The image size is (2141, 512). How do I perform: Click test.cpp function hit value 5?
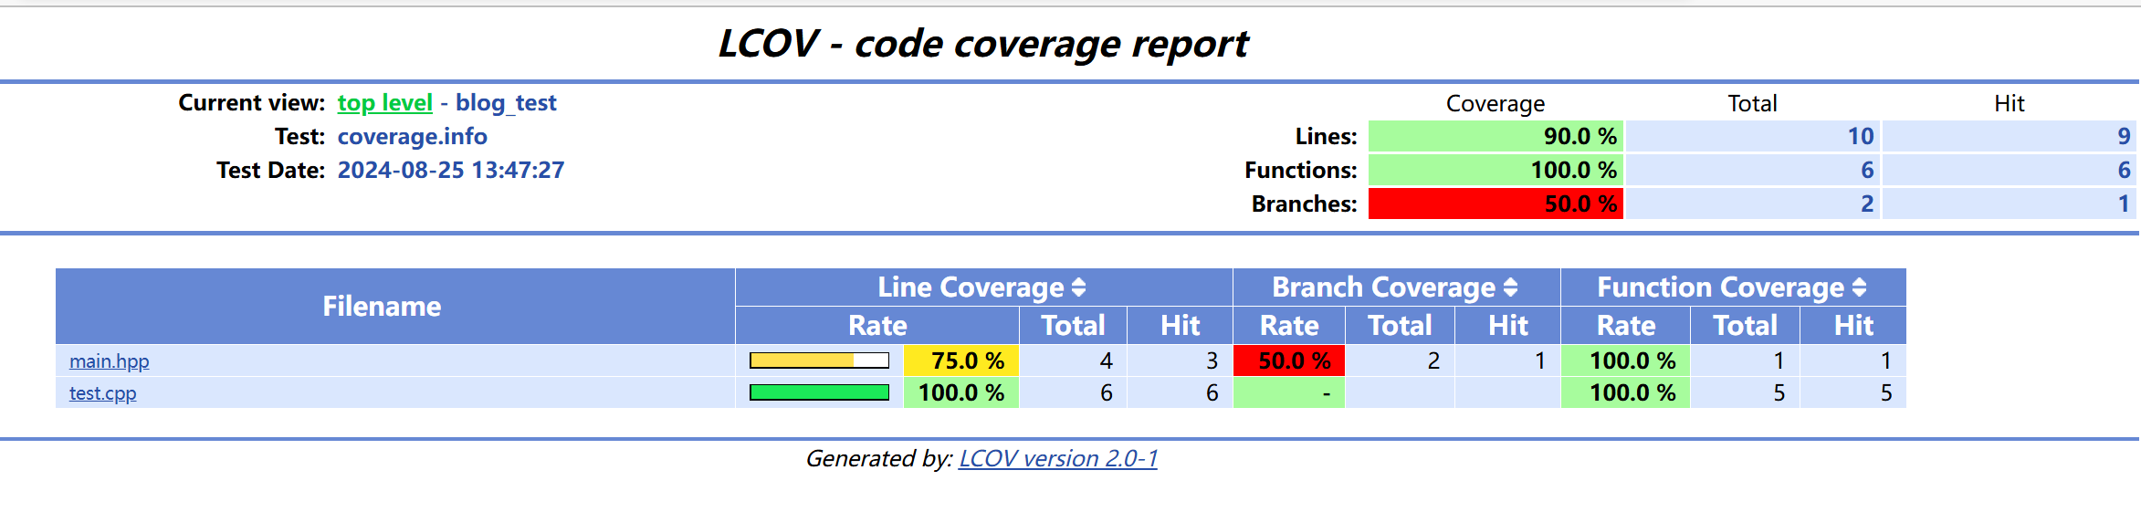tap(1885, 393)
